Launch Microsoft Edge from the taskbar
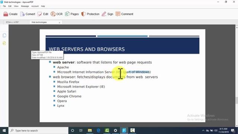 tap(99, 131)
